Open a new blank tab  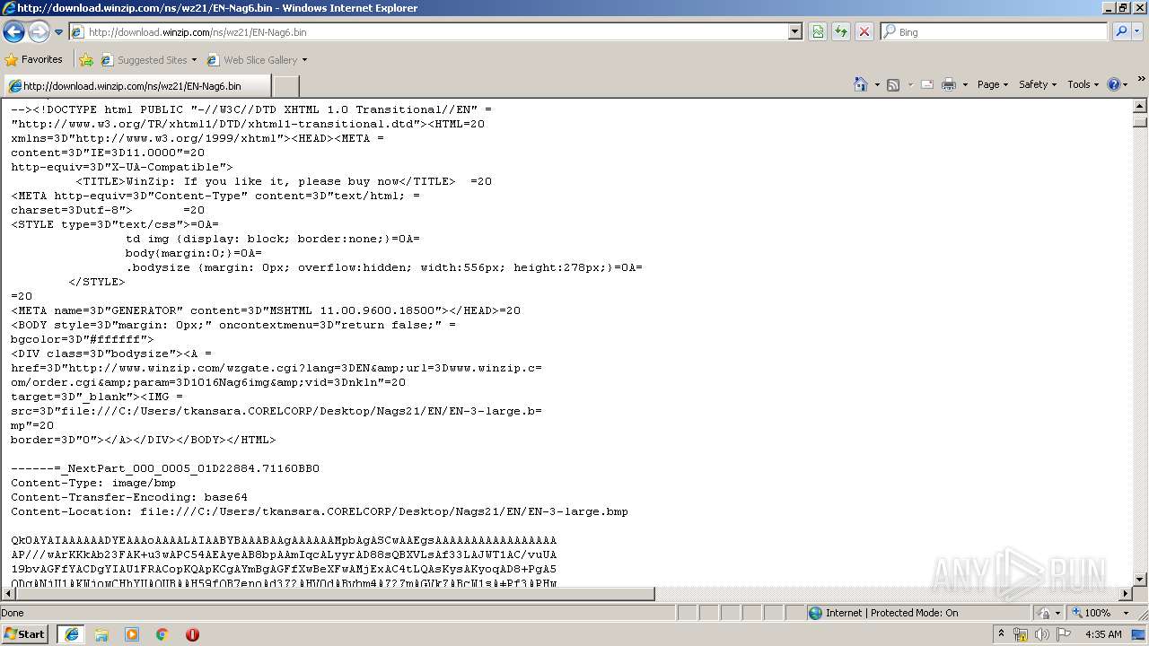click(x=285, y=86)
